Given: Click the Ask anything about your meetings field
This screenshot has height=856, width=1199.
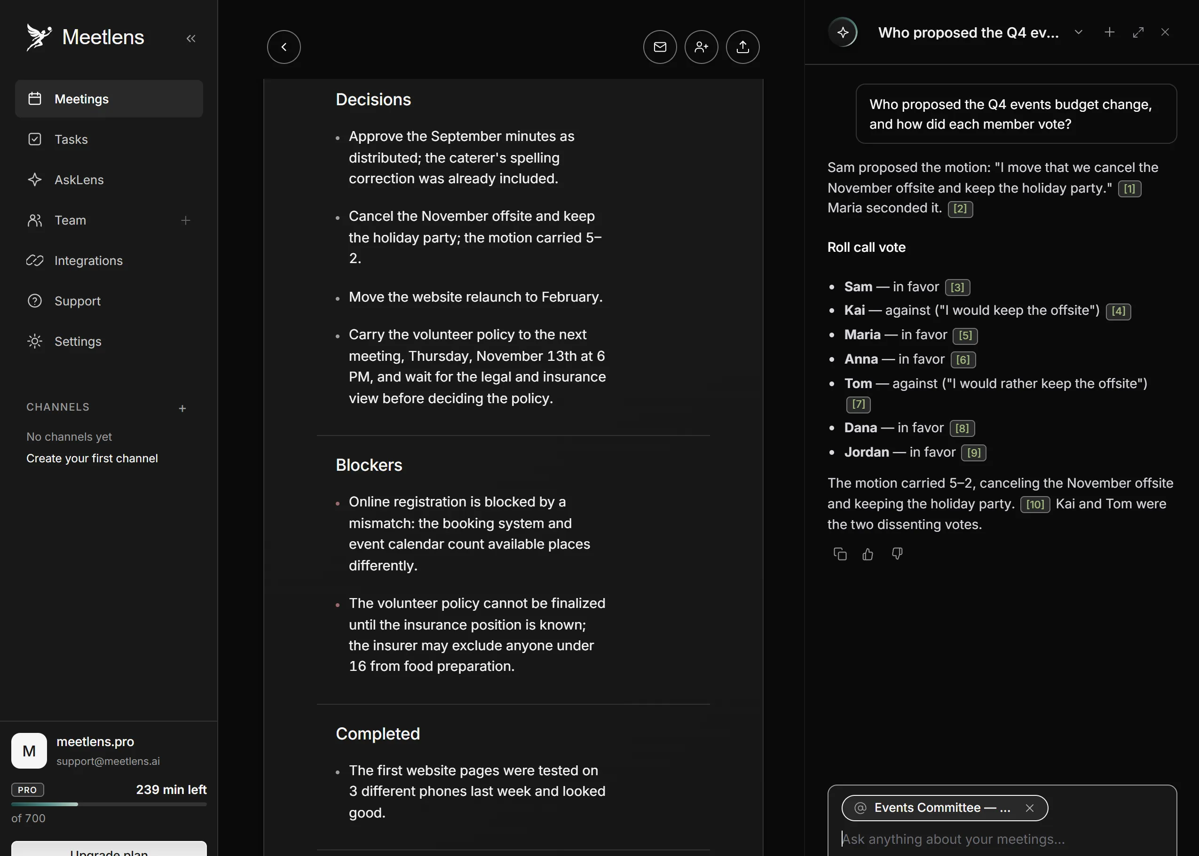Looking at the screenshot, I should pos(1002,839).
